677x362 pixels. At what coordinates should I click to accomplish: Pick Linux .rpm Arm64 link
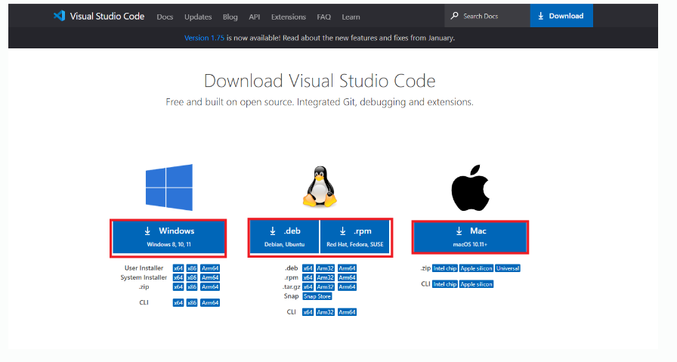point(347,277)
